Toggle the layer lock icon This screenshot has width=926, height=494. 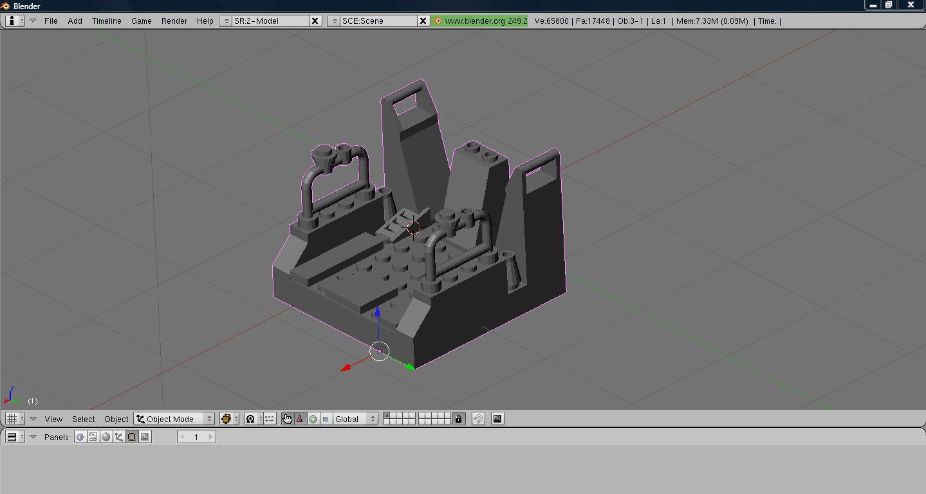click(x=458, y=419)
